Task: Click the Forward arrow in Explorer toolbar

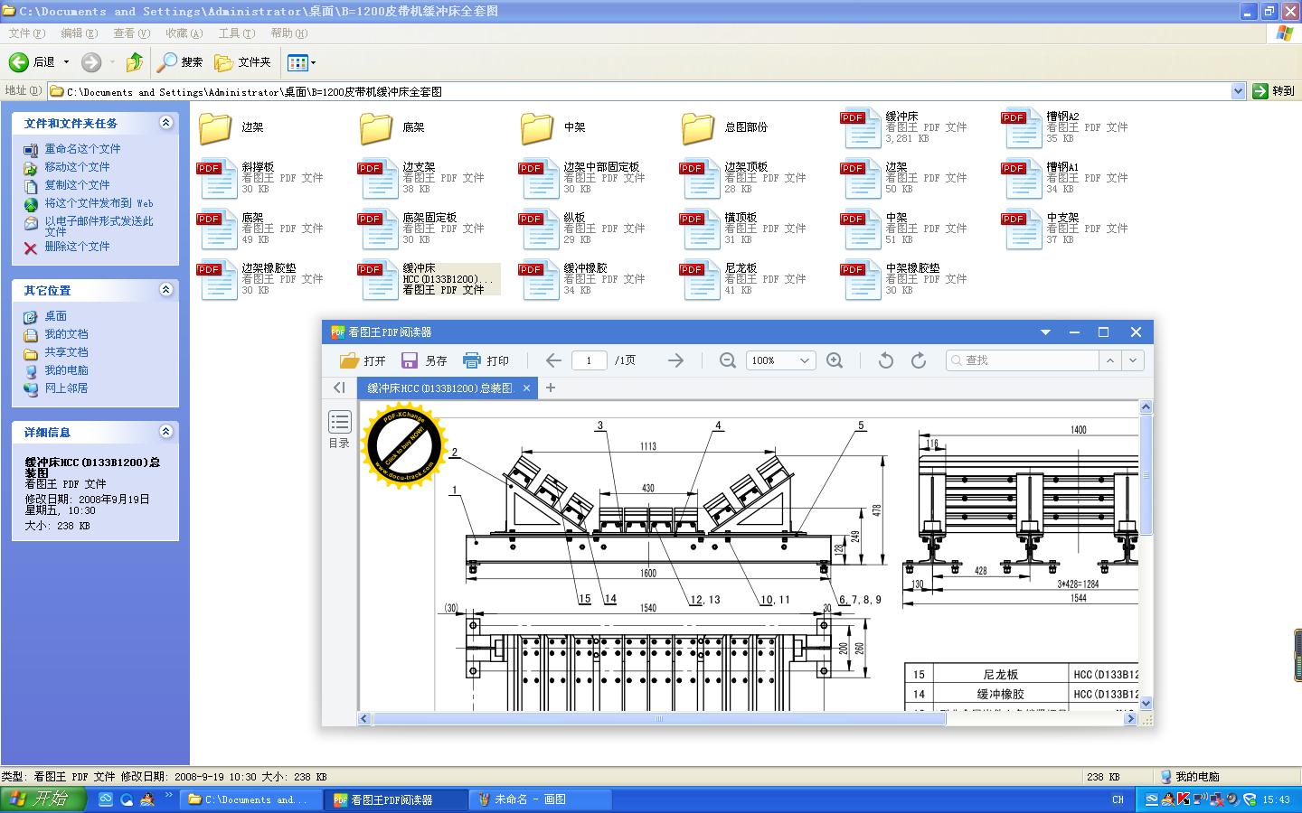Action: [x=91, y=62]
